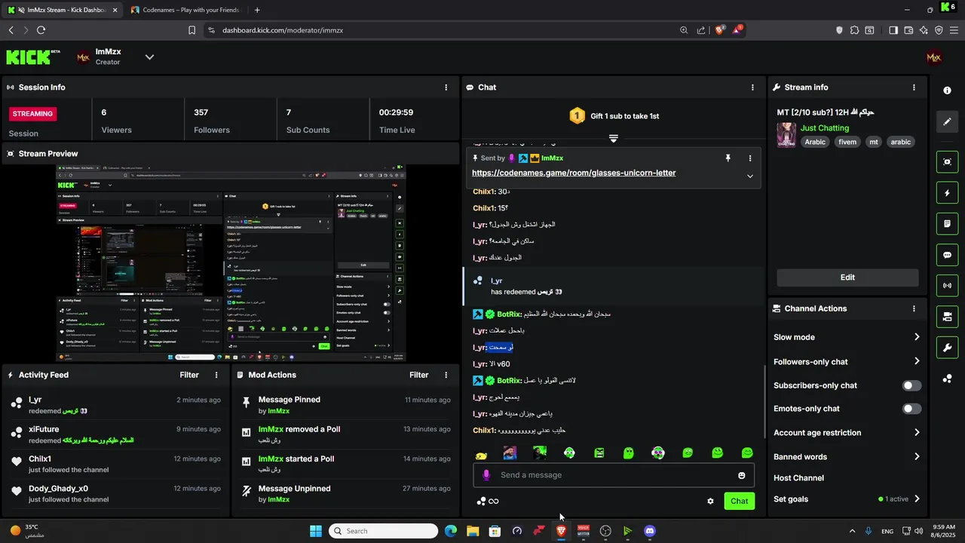The image size is (965, 543).
Task: Click the fivem stream tag
Action: (x=847, y=142)
